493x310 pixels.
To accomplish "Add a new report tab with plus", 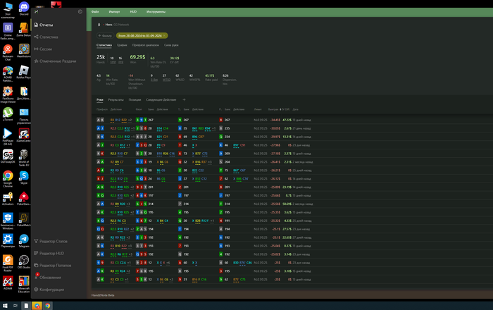I will point(185,99).
